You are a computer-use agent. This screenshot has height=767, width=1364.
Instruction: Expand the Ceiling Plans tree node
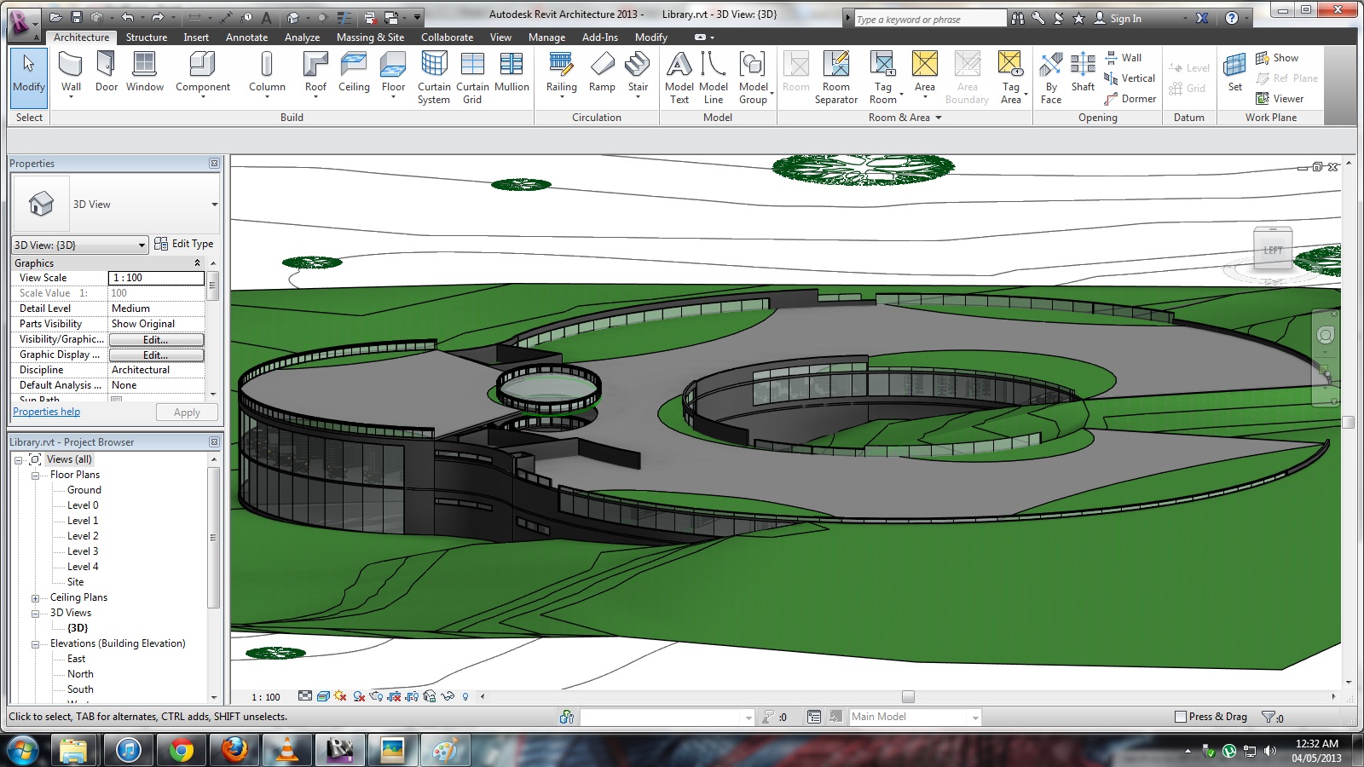click(x=36, y=597)
